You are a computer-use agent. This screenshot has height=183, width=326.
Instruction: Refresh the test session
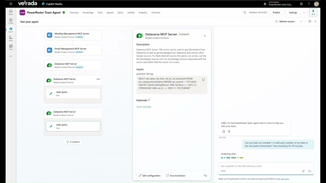(x=285, y=21)
